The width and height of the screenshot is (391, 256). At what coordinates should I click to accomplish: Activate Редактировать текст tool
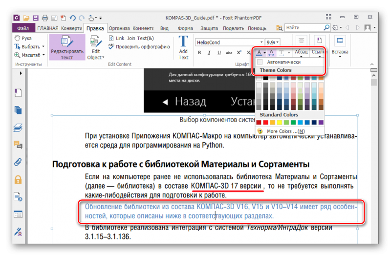coord(67,47)
